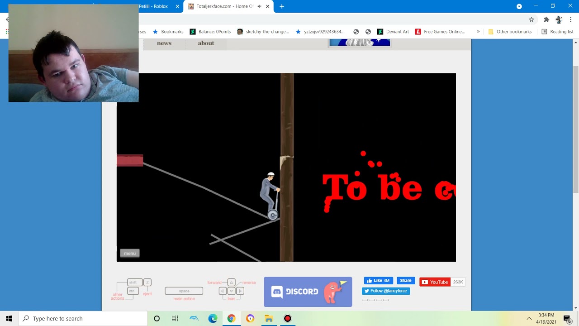Show hidden system tray icons

tap(529, 318)
